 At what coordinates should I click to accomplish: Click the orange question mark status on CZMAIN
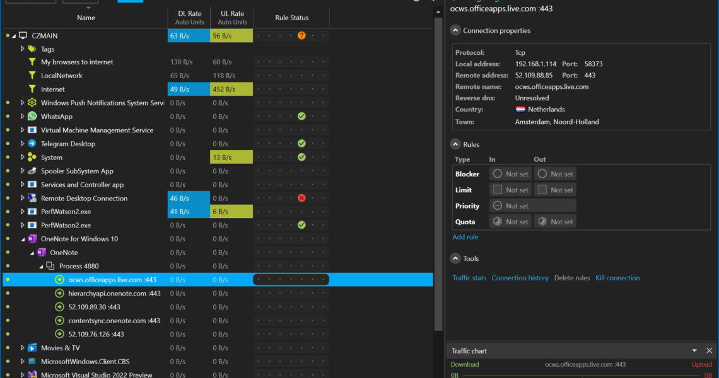pyautogui.click(x=301, y=36)
